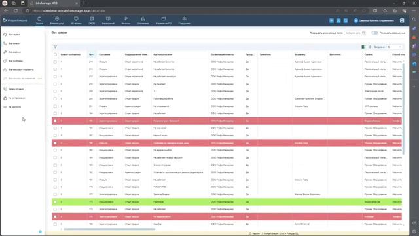419x236 pixels.
Task: Open Все массовые инциденты in the sidebar
Action: [21, 70]
